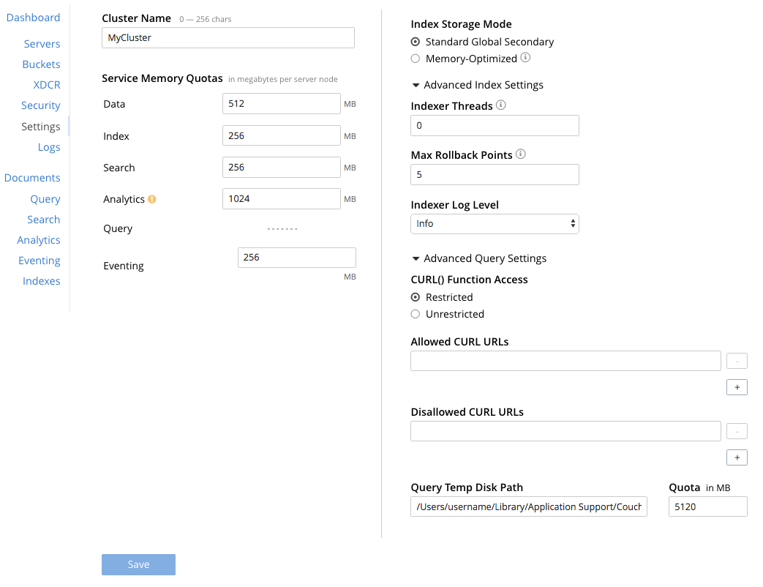Click the Cluster Name text field
The image size is (763, 587).
(228, 38)
